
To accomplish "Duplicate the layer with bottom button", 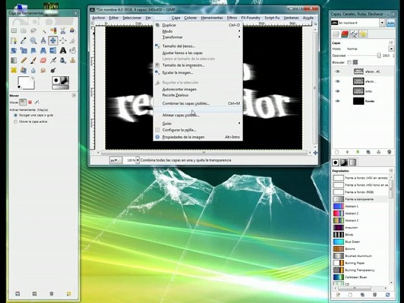I will 368,152.
